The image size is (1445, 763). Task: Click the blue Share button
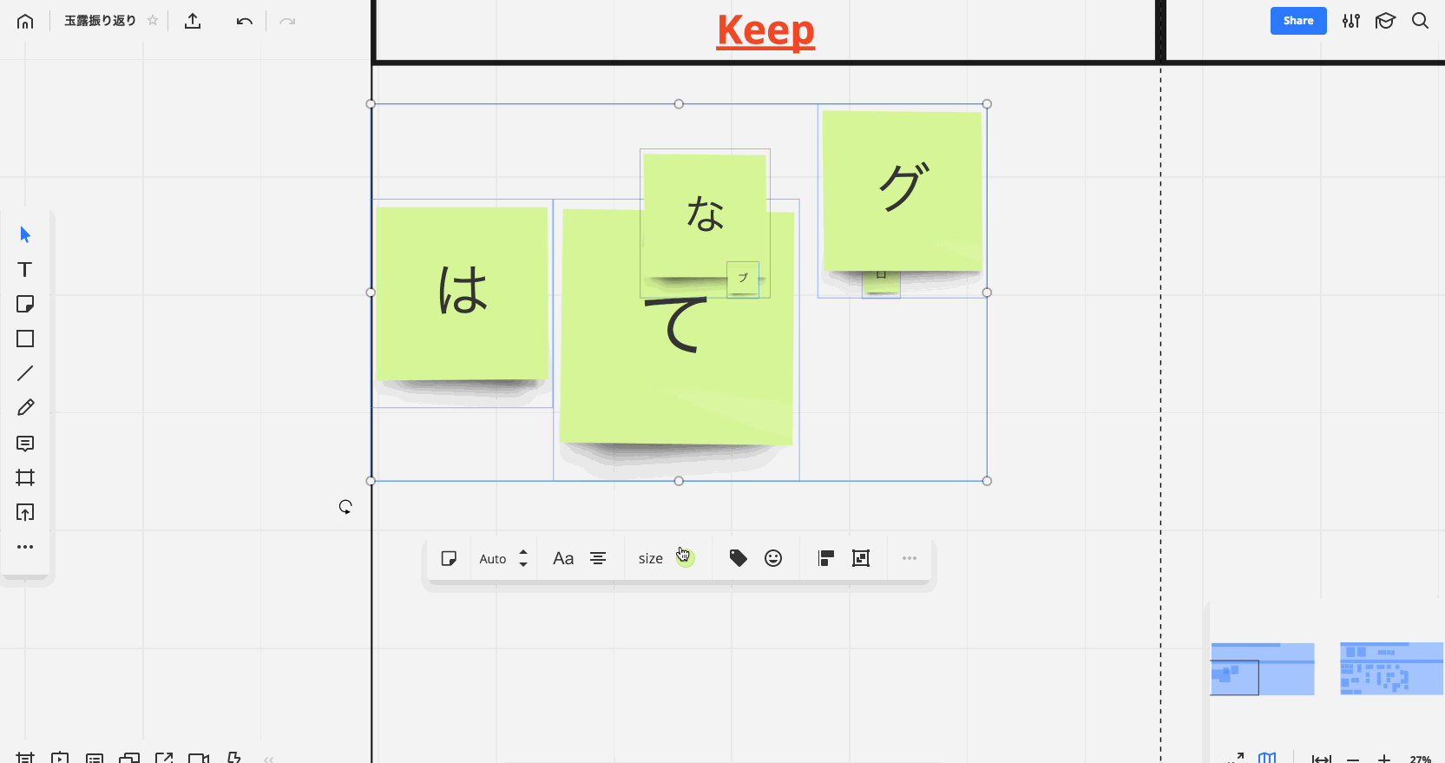pyautogui.click(x=1297, y=21)
